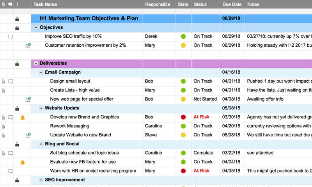Click the Attachments paperclip column header icon

point(4,4)
